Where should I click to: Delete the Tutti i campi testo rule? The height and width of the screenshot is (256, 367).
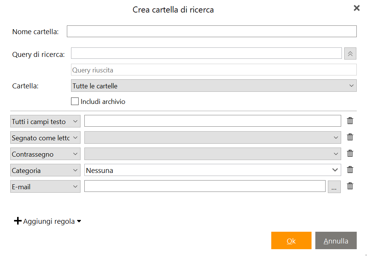pyautogui.click(x=350, y=121)
